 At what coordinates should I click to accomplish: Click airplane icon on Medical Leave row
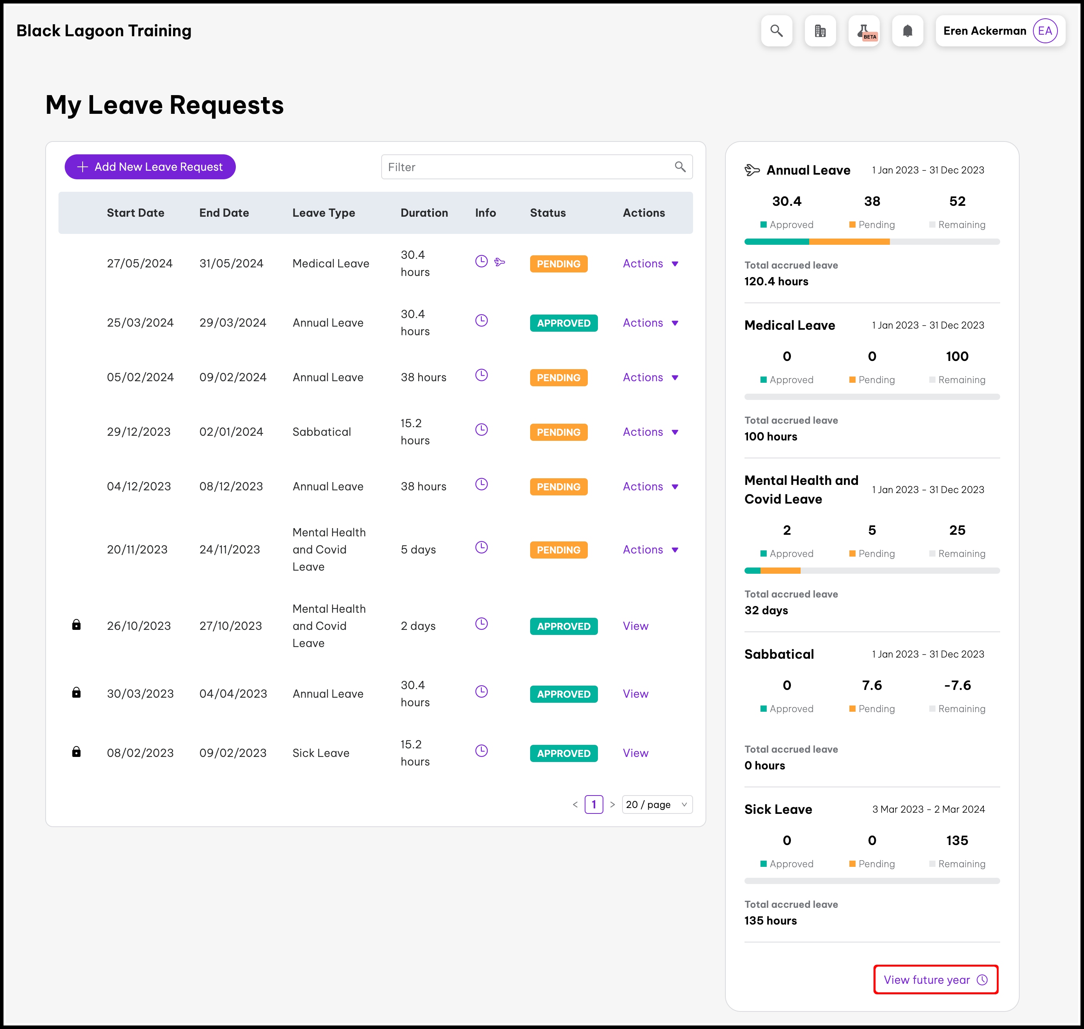(499, 262)
